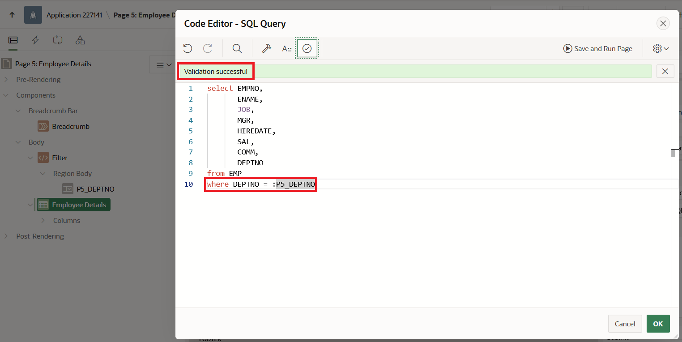Dismiss the Validation successful message
Screen dimensions: 682x342
click(665, 71)
